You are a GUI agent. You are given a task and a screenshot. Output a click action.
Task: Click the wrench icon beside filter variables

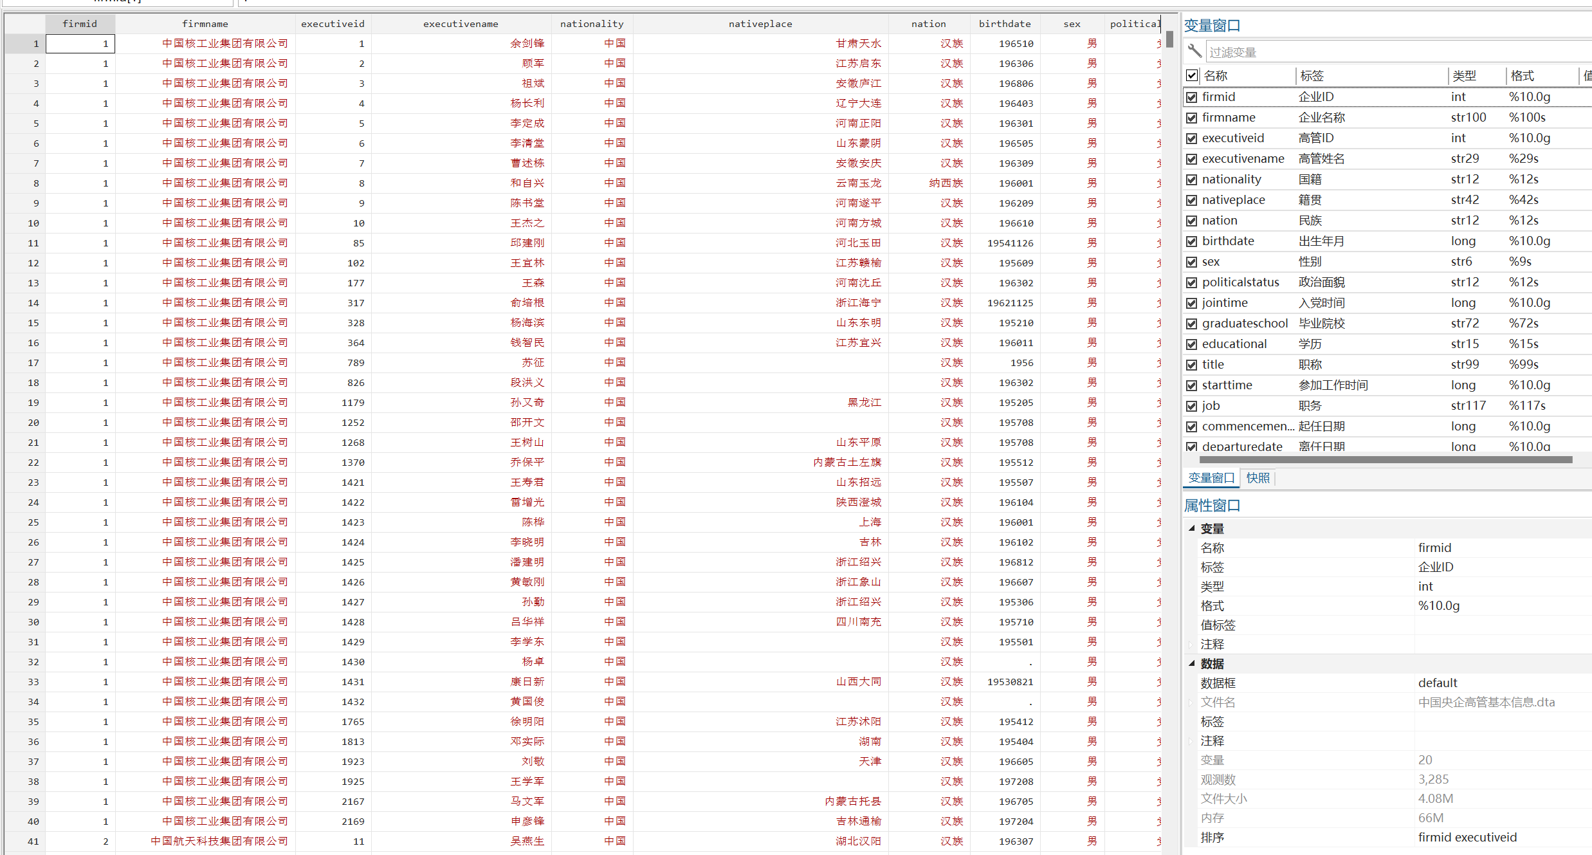(x=1194, y=51)
